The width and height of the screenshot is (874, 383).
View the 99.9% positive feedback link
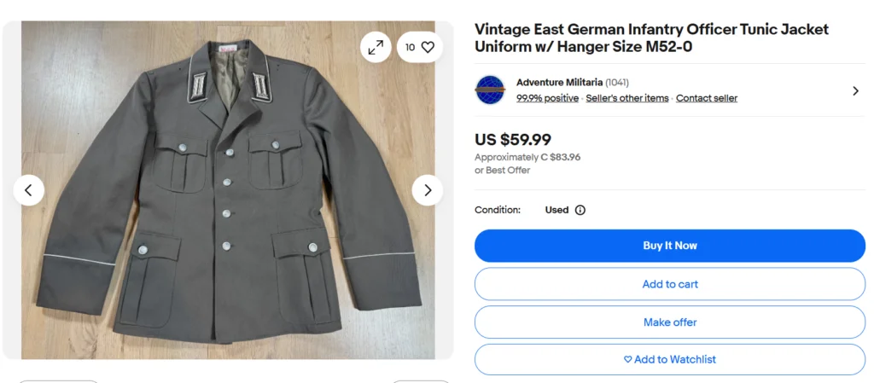(x=547, y=98)
